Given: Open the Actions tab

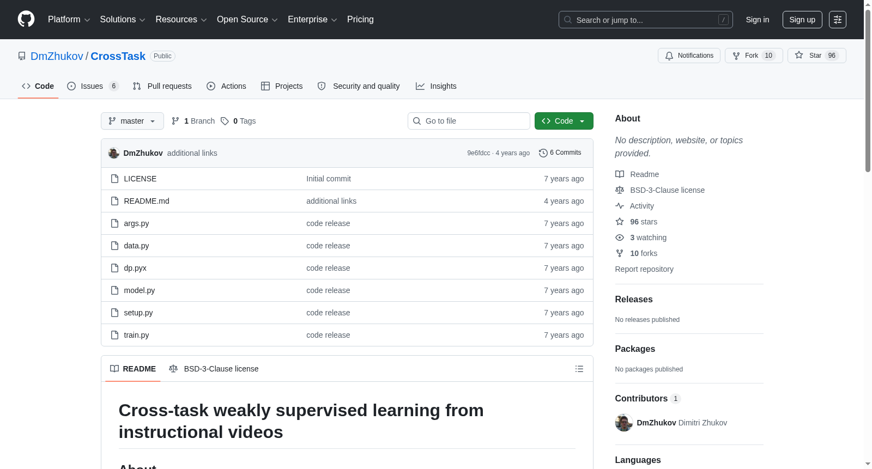Looking at the screenshot, I should pos(227,86).
